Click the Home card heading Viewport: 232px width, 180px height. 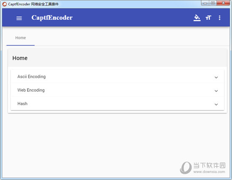point(20,58)
